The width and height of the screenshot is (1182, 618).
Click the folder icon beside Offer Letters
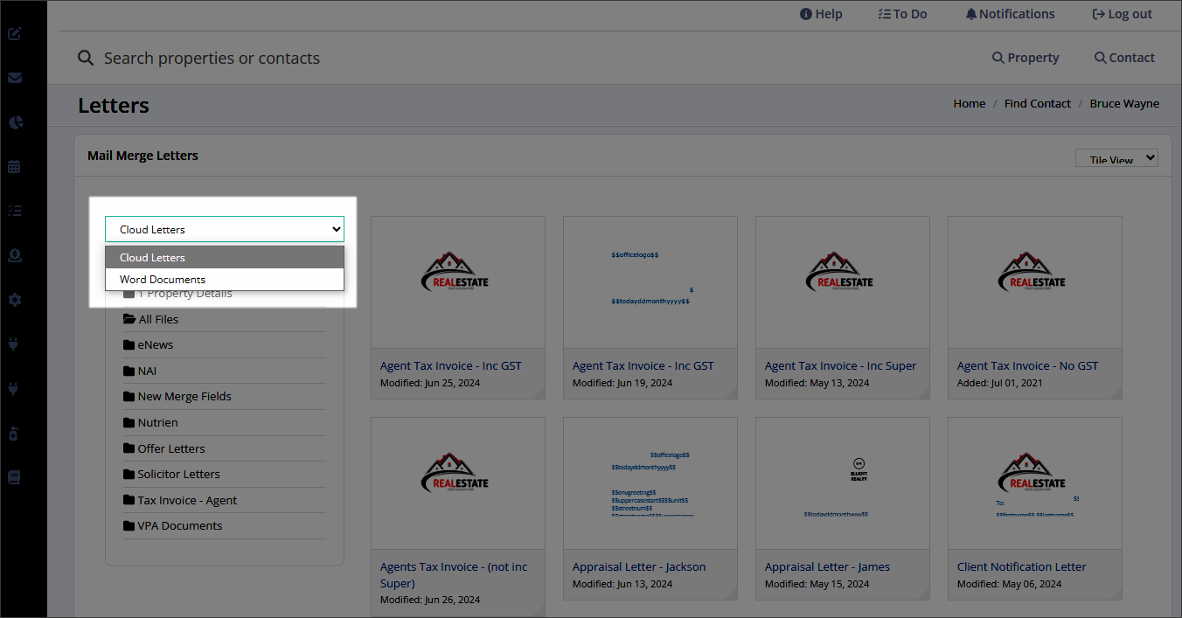pyautogui.click(x=129, y=448)
